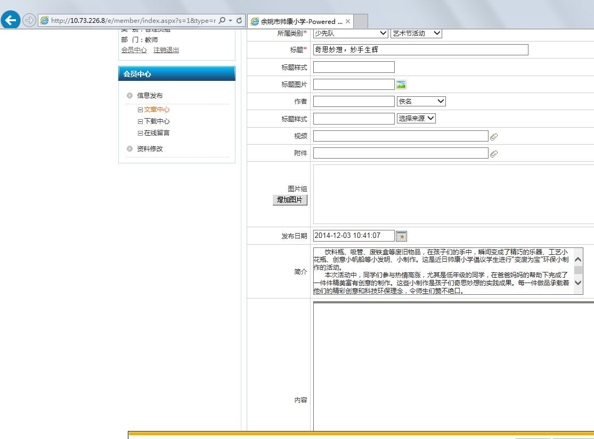Open the calendar icon next to 发布日期
Image resolution: width=594 pixels, height=439 pixels.
pos(401,236)
